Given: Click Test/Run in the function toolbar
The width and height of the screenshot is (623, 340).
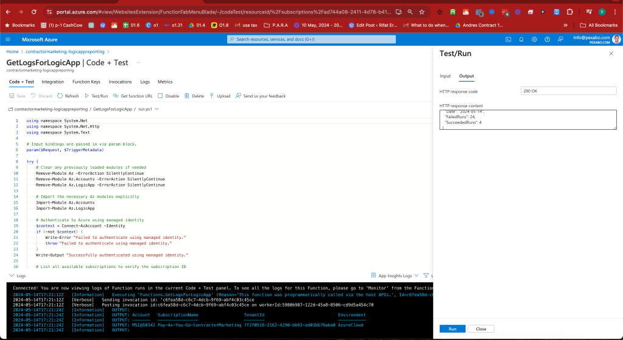Looking at the screenshot, I should 96,96.
